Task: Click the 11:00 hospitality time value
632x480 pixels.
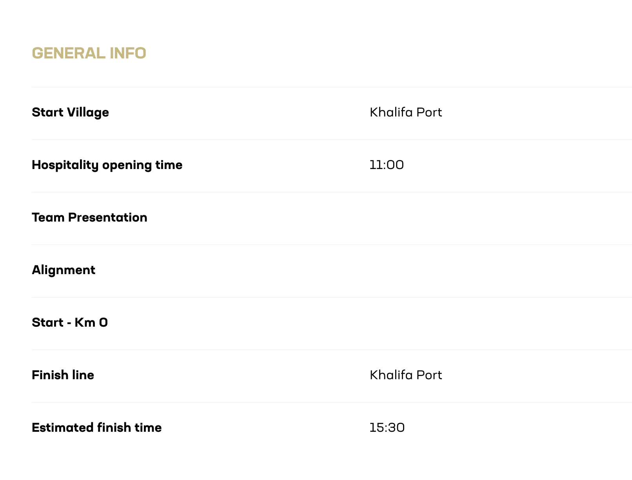Action: 387,165
